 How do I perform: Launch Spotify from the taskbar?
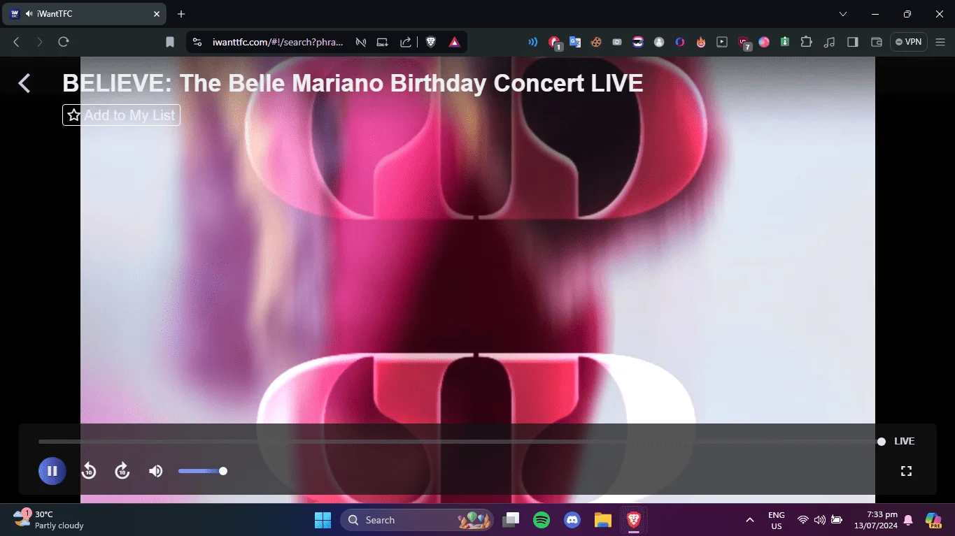[x=542, y=520]
